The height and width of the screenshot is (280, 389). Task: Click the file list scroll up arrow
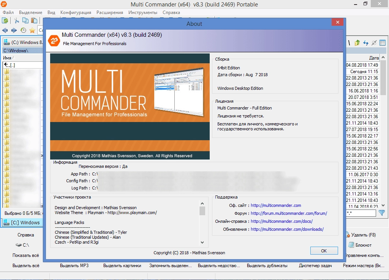click(383, 58)
